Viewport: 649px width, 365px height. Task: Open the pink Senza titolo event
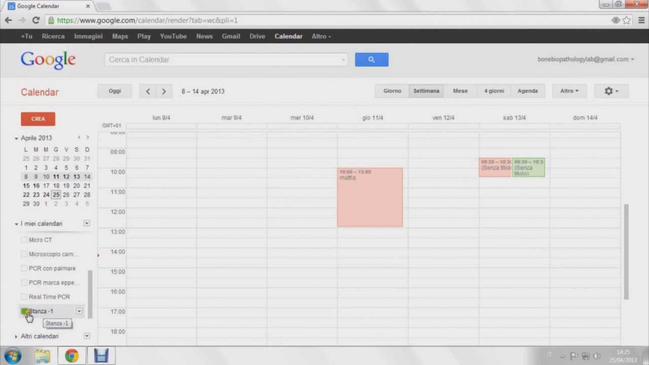coord(495,167)
